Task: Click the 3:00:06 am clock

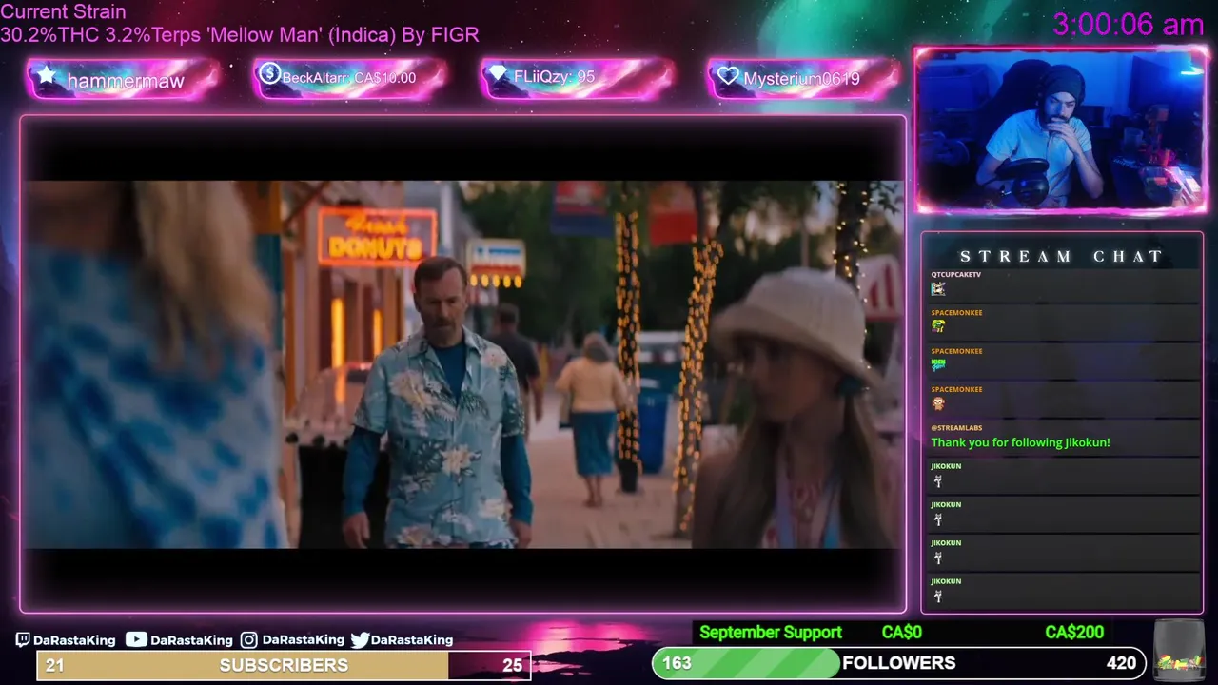Action: (1129, 25)
